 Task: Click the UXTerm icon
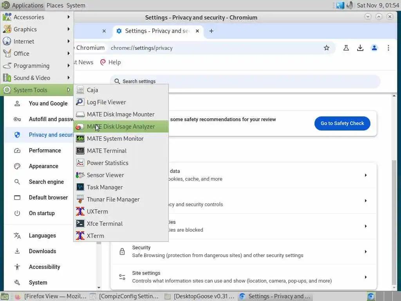80,211
